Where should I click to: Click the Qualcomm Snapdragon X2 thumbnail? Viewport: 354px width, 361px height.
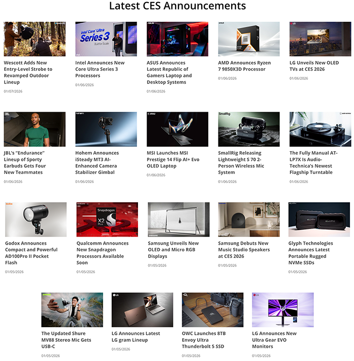tap(107, 219)
